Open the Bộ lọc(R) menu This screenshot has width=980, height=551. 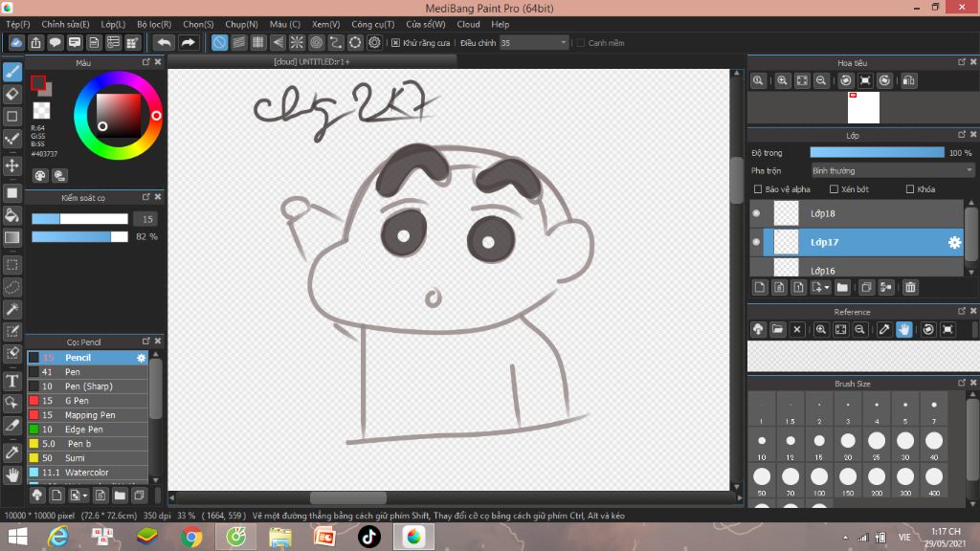(154, 24)
